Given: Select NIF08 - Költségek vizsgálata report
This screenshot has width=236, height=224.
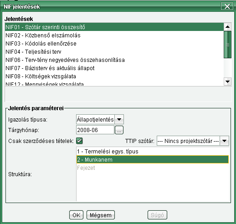Looking at the screenshot, I should 114,76.
